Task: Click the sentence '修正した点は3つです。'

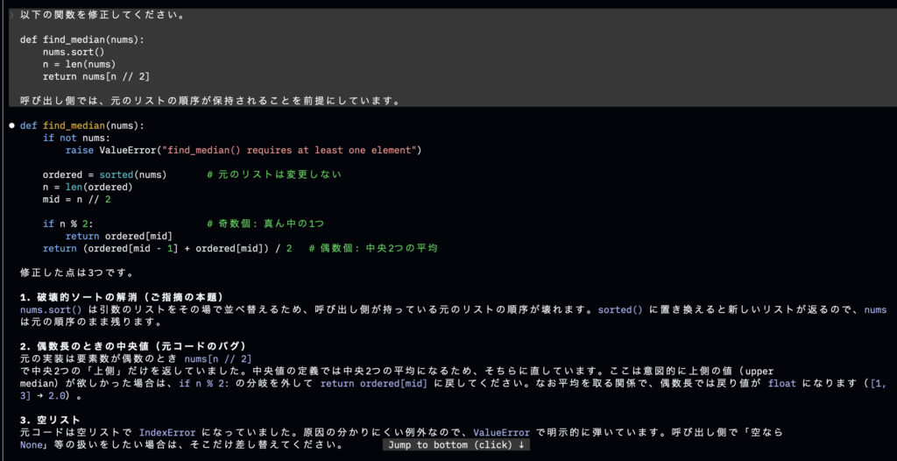Action: click(x=77, y=273)
